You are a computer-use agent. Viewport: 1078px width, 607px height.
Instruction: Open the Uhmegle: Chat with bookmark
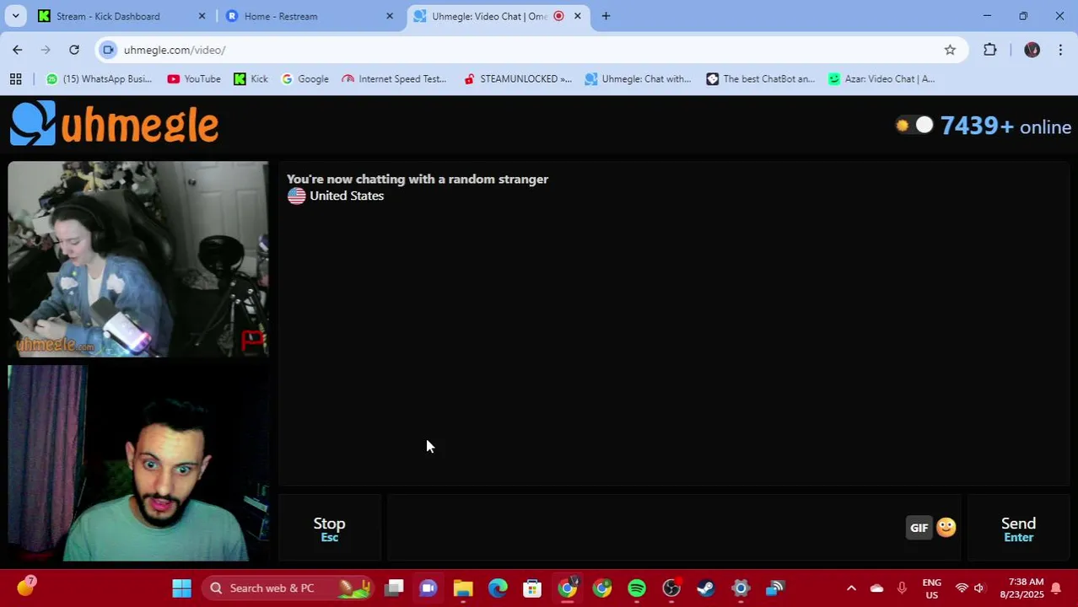pyautogui.click(x=638, y=78)
